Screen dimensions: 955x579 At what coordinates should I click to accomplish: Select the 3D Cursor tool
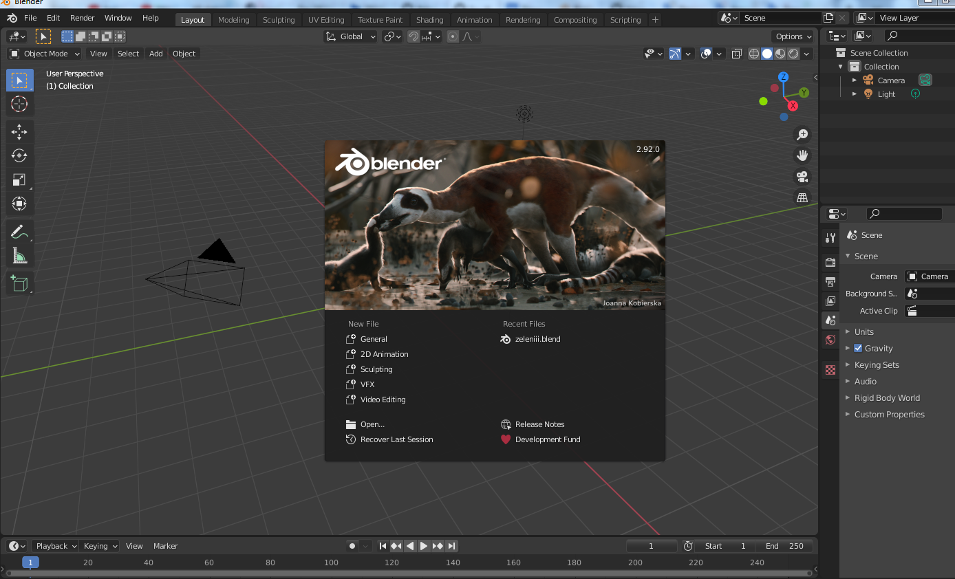point(20,104)
